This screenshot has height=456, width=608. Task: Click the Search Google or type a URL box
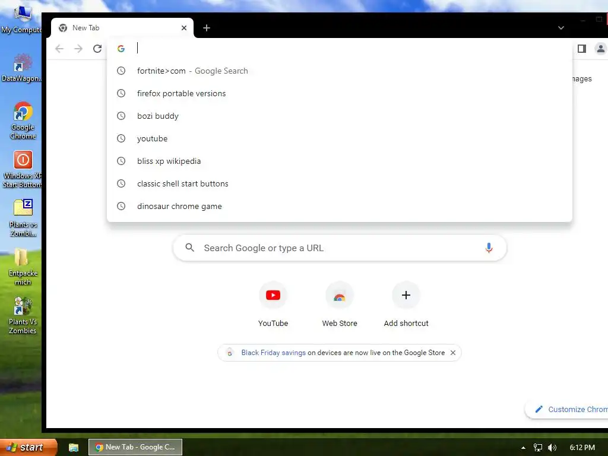[x=340, y=248]
